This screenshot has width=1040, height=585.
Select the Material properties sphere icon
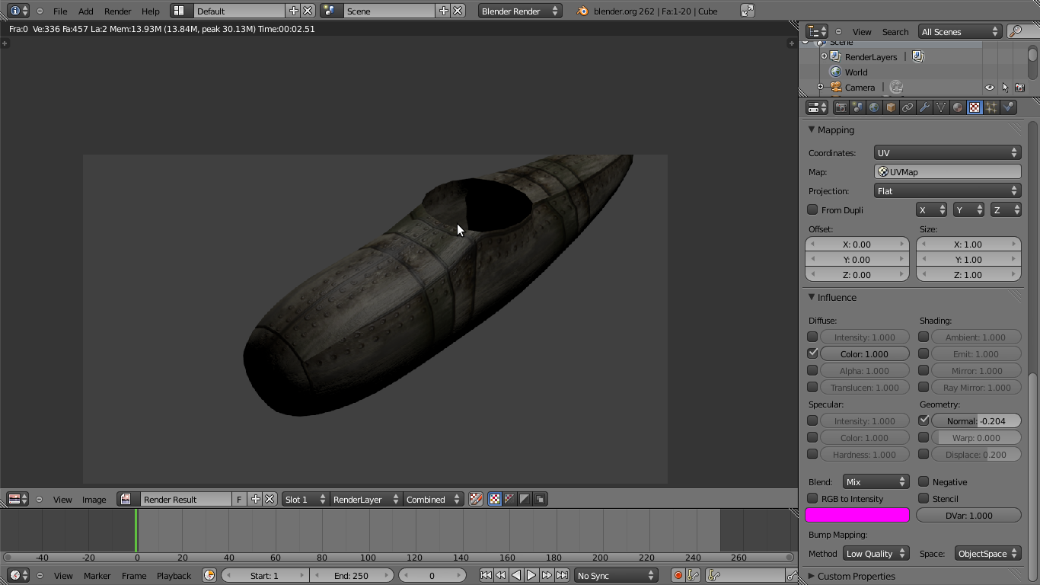pos(958,107)
